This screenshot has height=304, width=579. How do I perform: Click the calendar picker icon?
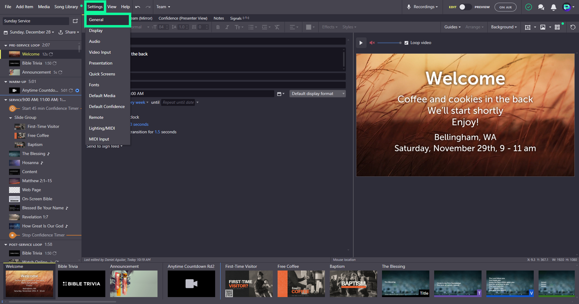tap(279, 94)
